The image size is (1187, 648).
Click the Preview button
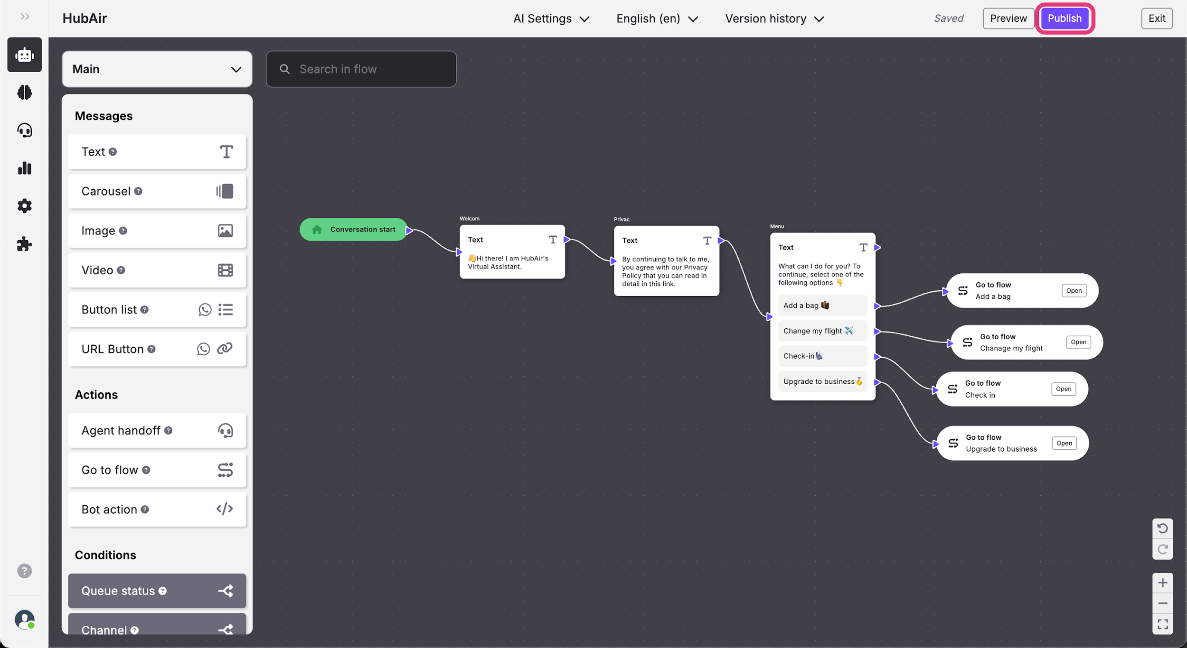[1008, 19]
